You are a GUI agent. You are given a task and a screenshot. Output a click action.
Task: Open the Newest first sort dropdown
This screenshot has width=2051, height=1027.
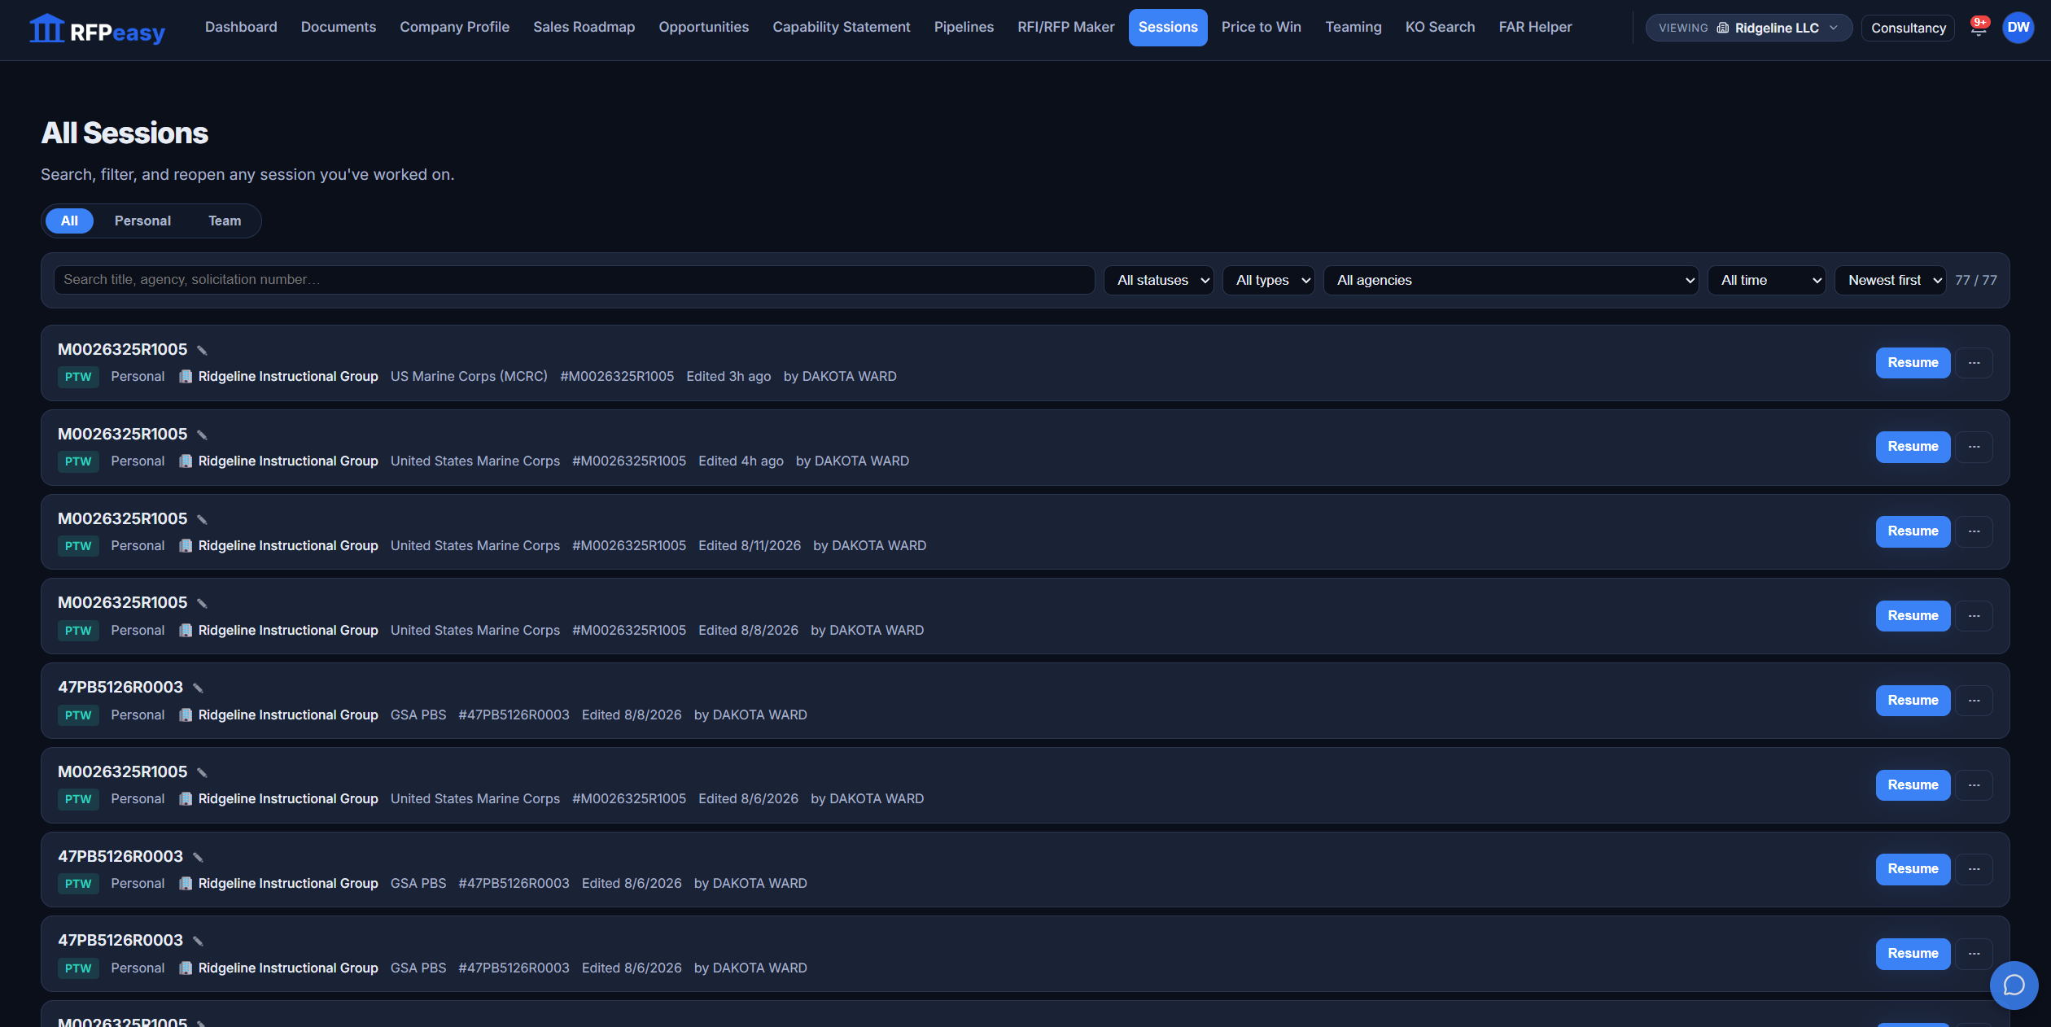click(1891, 280)
